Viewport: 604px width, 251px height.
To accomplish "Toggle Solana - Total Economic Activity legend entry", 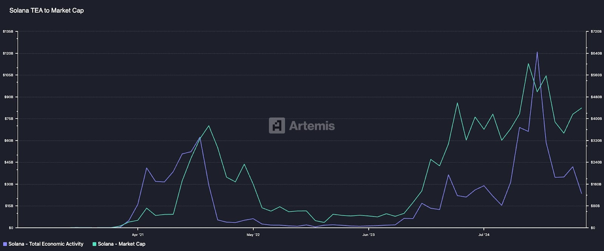I will 43,244.
